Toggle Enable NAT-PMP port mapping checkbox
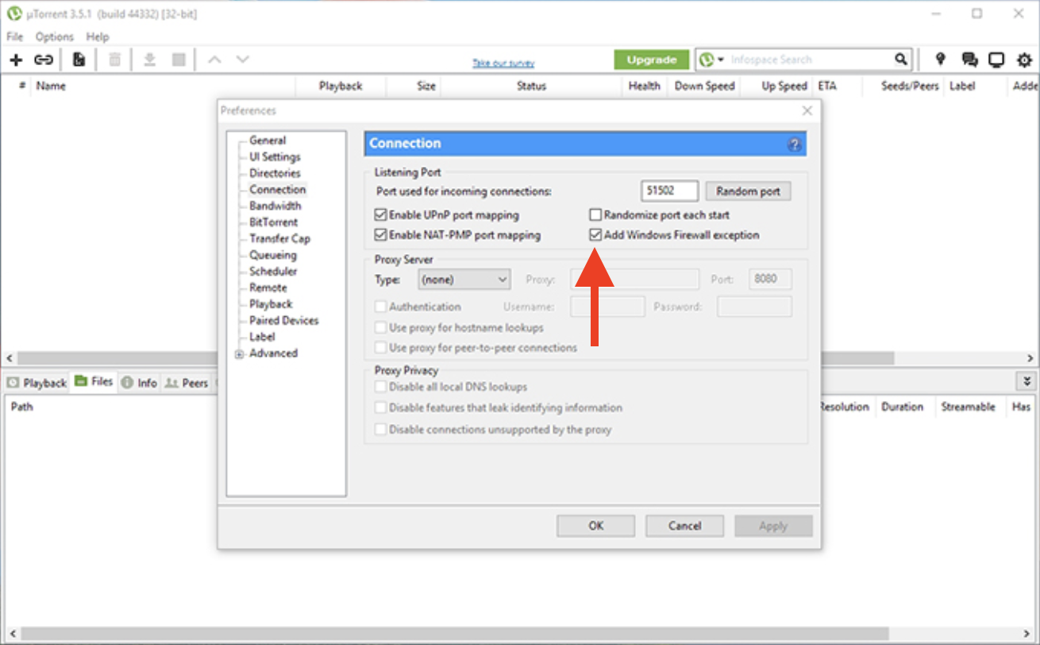This screenshot has height=645, width=1040. click(379, 235)
